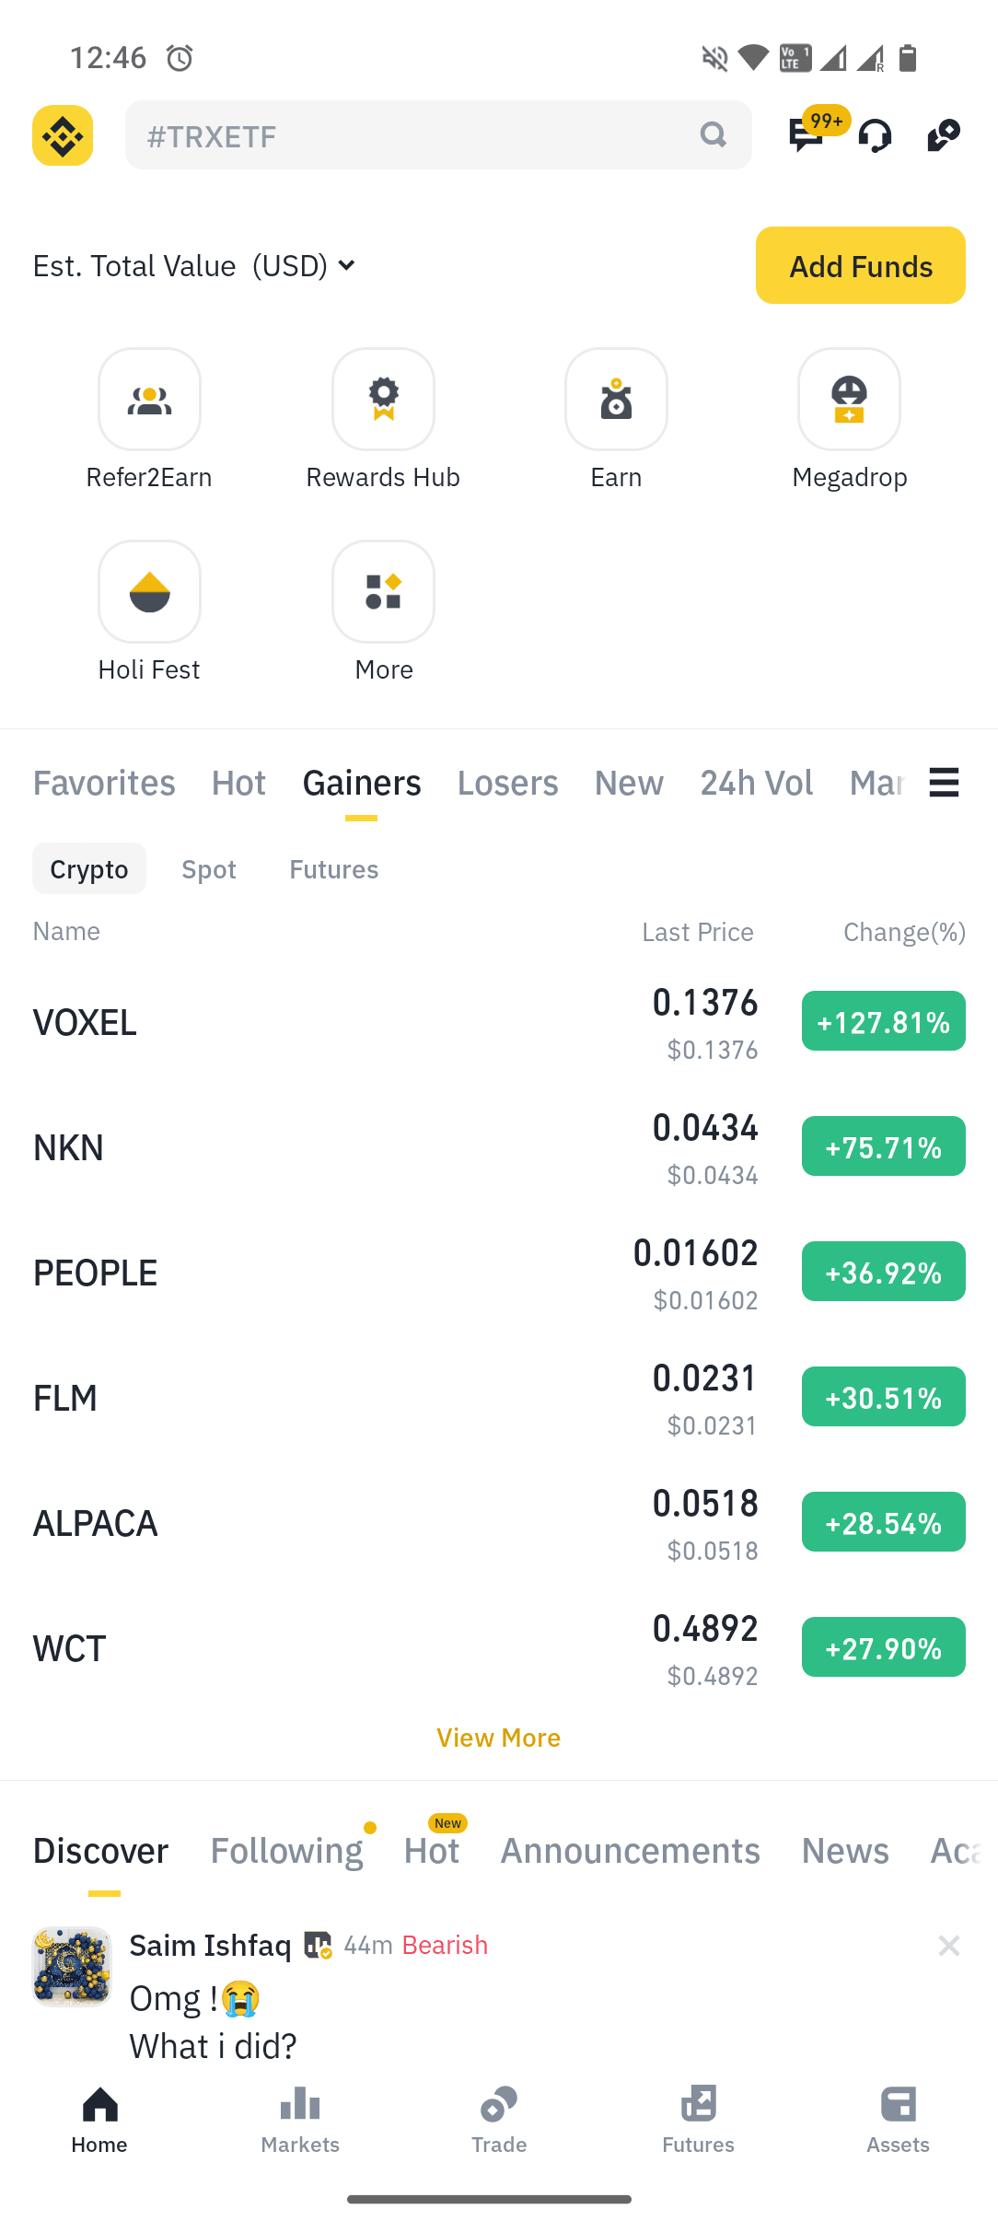Screen dimensions: 998x2221
Task: Click the #TRXETF search field
Action: pyautogui.click(x=420, y=135)
